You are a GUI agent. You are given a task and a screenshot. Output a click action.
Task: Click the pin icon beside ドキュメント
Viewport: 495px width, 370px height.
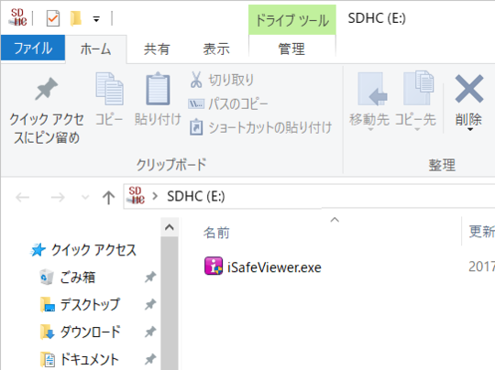pos(150,359)
